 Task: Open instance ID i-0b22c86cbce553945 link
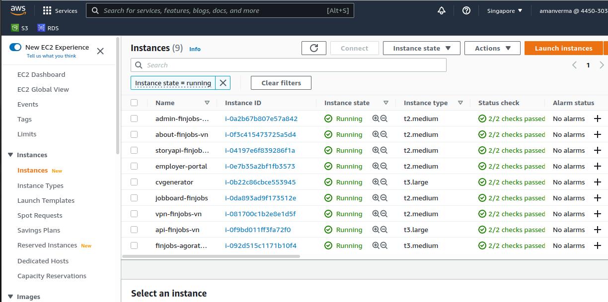point(260,182)
